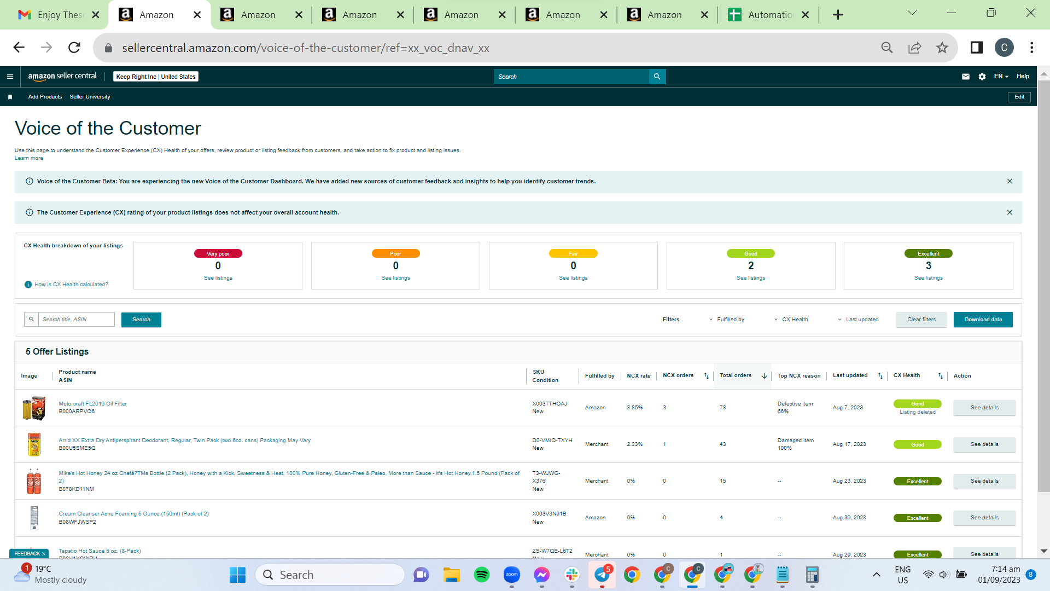Open Seller University in the navigation bar
The image size is (1050, 591).
click(x=90, y=97)
